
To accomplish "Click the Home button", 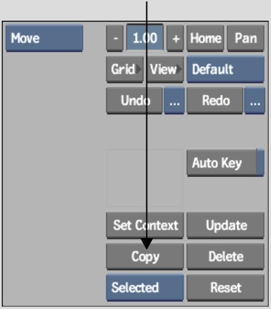I will (205, 38).
